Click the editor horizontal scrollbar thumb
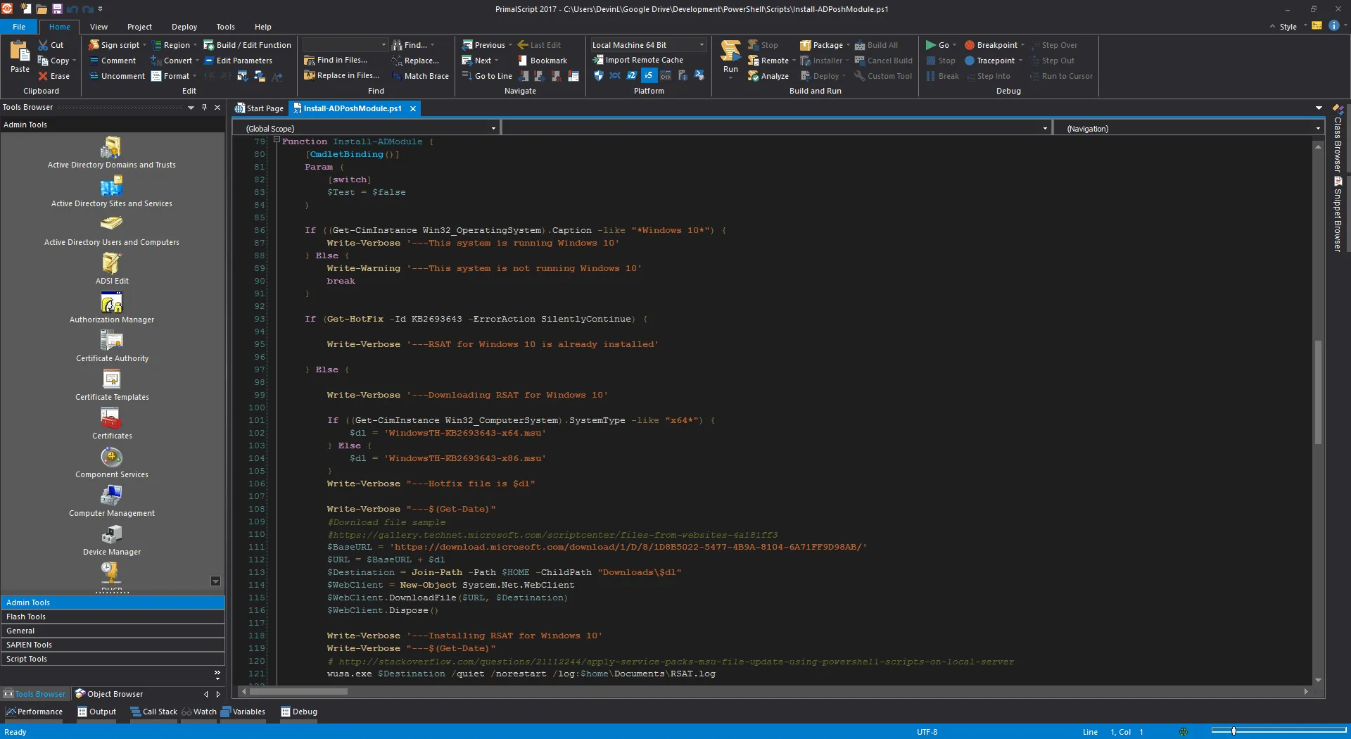The height and width of the screenshot is (739, 1351). (x=298, y=691)
